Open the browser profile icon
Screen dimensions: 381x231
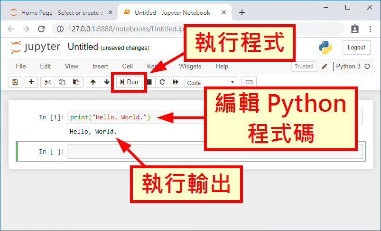click(355, 29)
